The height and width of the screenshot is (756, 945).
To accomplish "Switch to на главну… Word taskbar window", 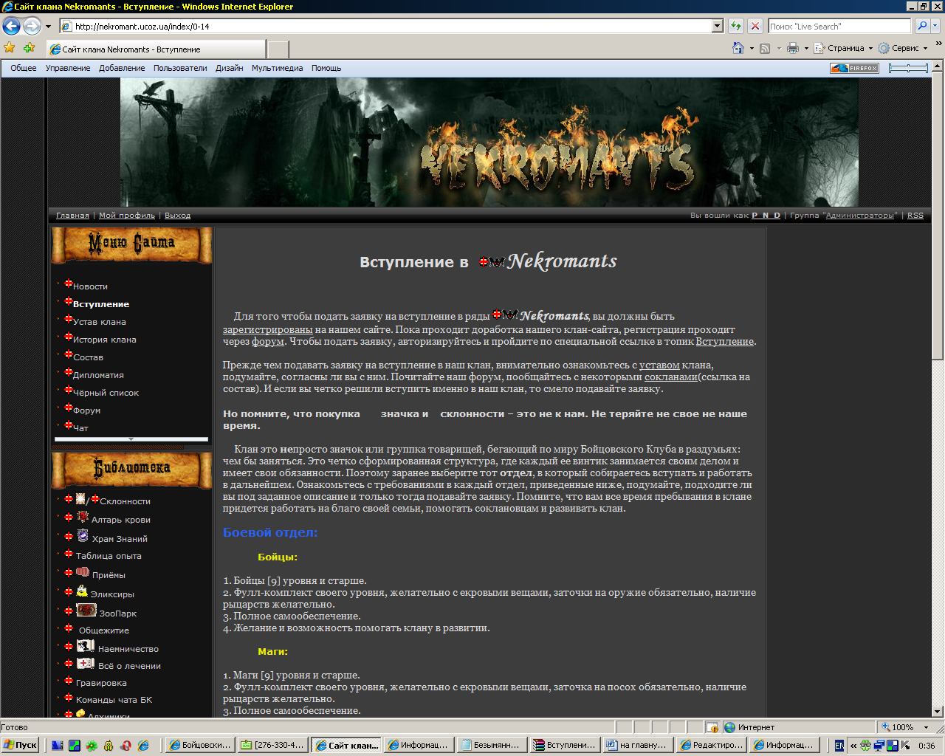I will [x=637, y=746].
